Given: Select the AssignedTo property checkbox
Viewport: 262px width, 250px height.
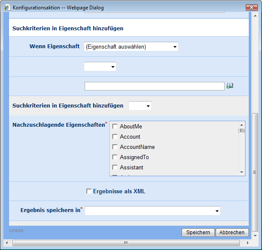Looking at the screenshot, I should (x=115, y=157).
